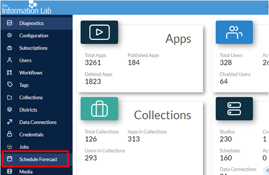Click the Configuration gear icon
The height and width of the screenshot is (175, 269).
9,35
